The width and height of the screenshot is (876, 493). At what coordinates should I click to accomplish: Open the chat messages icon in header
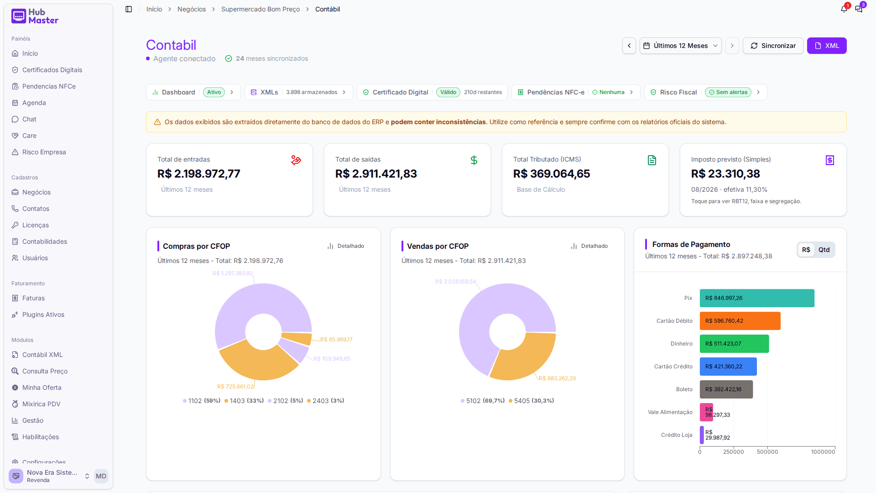[859, 9]
